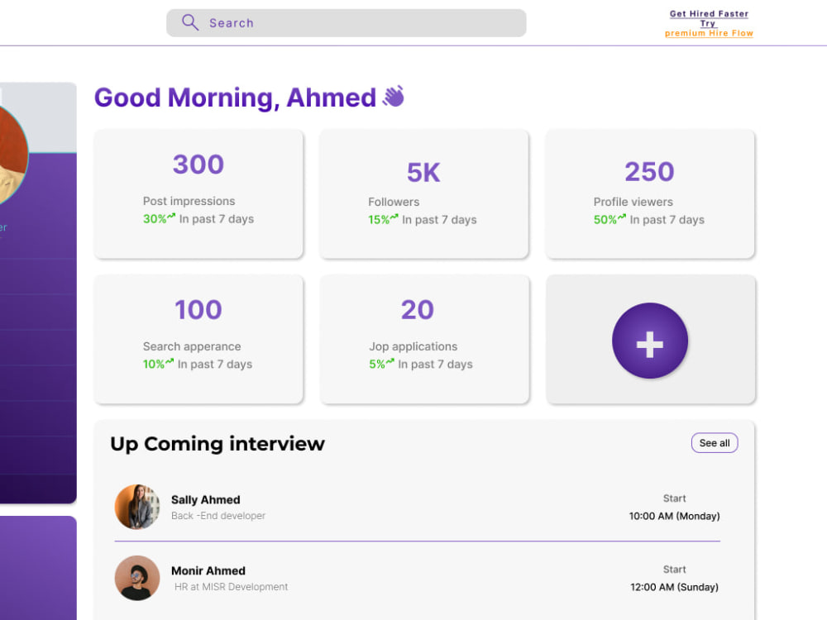This screenshot has height=620, width=827.
Task: Click the 15% upward trend icon
Action: click(394, 217)
